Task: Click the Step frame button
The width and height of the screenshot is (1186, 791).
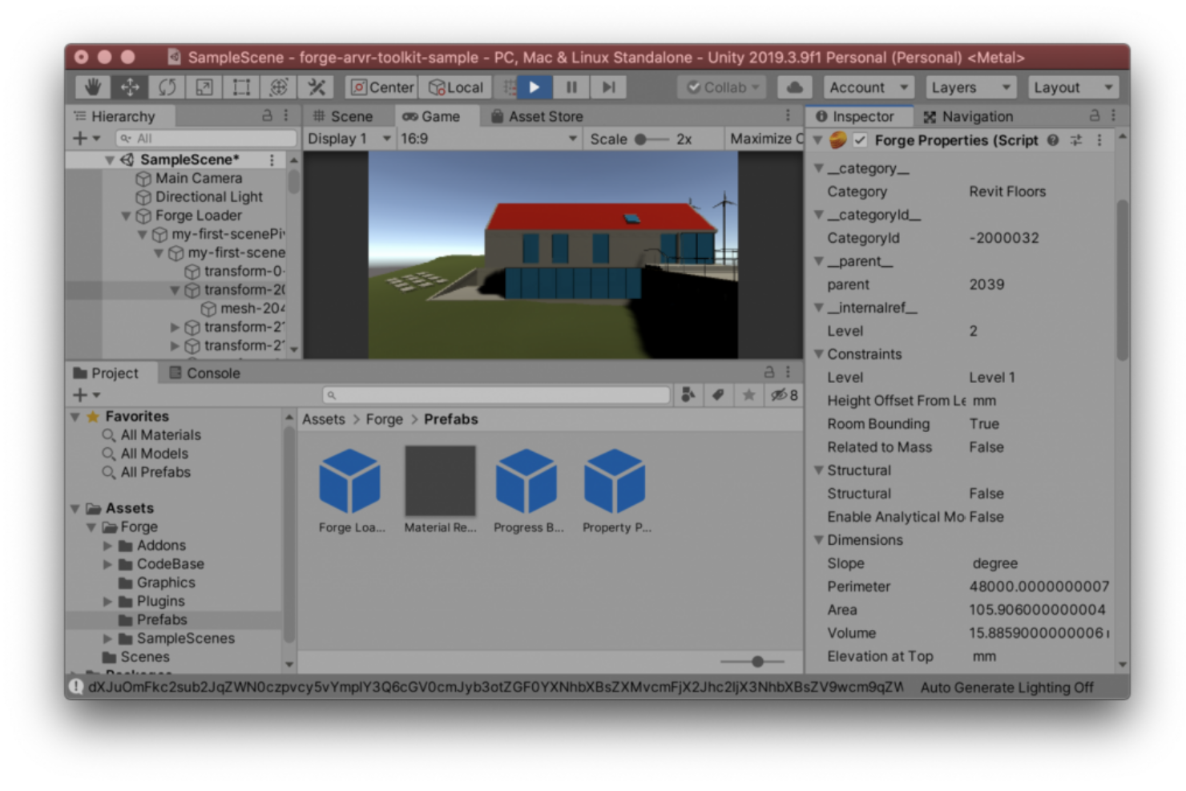Action: pyautogui.click(x=608, y=87)
